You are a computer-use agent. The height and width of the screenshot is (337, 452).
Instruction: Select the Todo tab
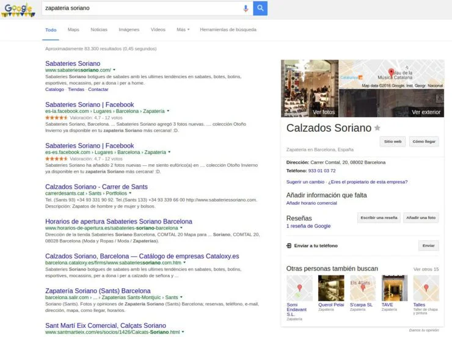coord(51,30)
